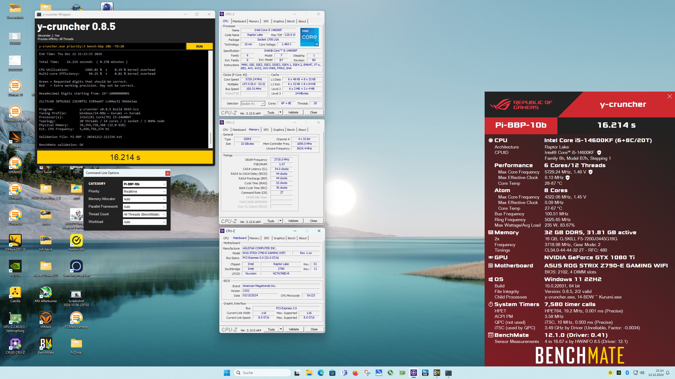Open CPU tab in bottom CPU-Z Mainboard window
The image size is (675, 379).
(x=226, y=238)
